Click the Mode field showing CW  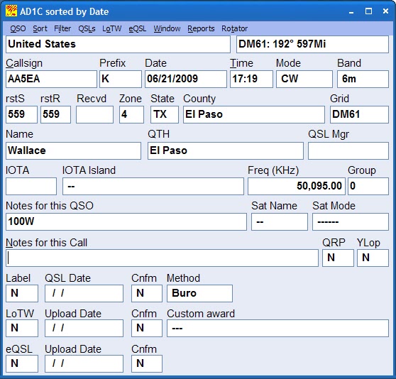tap(304, 79)
